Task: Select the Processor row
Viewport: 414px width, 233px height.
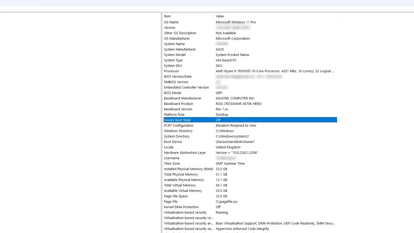Action: click(250, 71)
